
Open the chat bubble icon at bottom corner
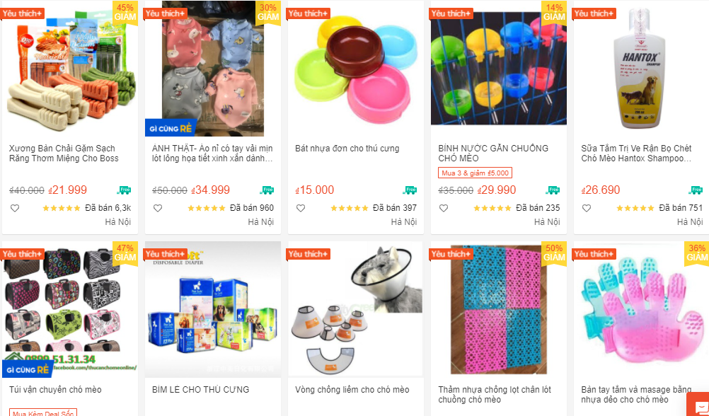coord(698,405)
